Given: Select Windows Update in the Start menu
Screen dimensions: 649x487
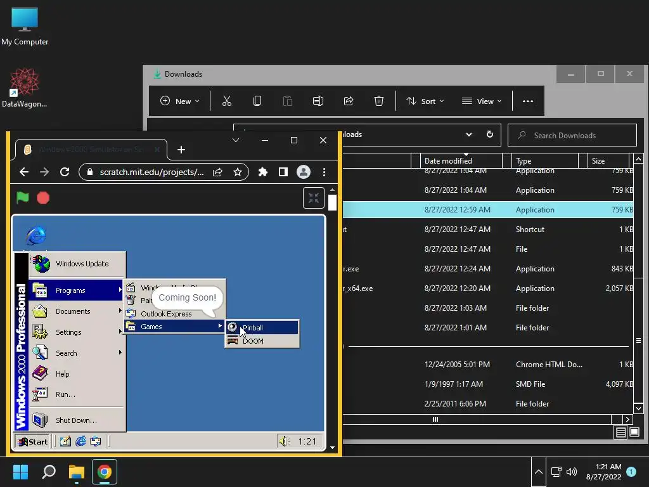Looking at the screenshot, I should click(77, 264).
